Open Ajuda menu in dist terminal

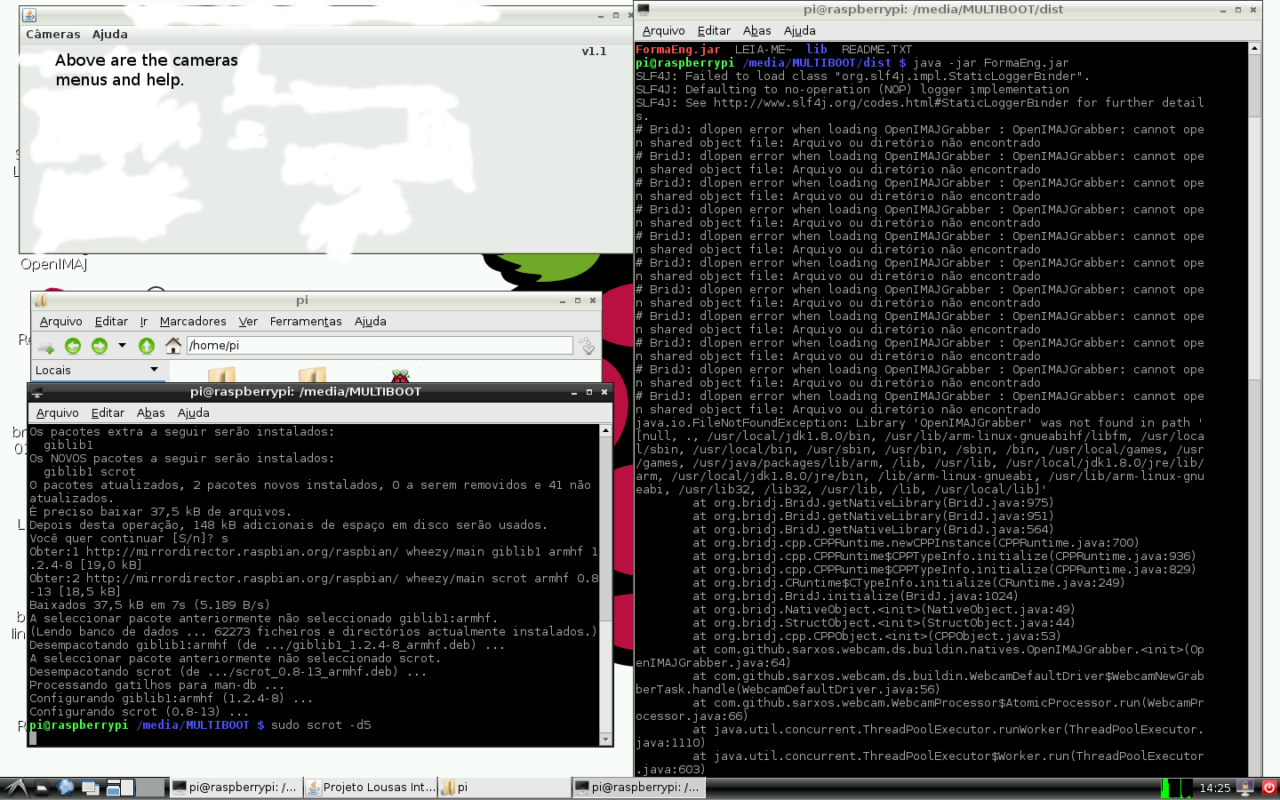coord(800,30)
